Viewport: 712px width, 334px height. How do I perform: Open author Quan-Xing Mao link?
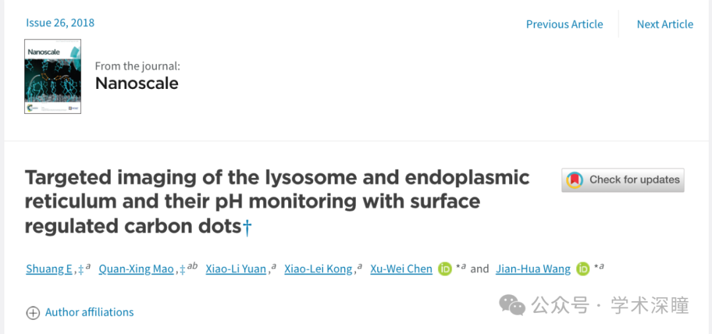point(136,269)
